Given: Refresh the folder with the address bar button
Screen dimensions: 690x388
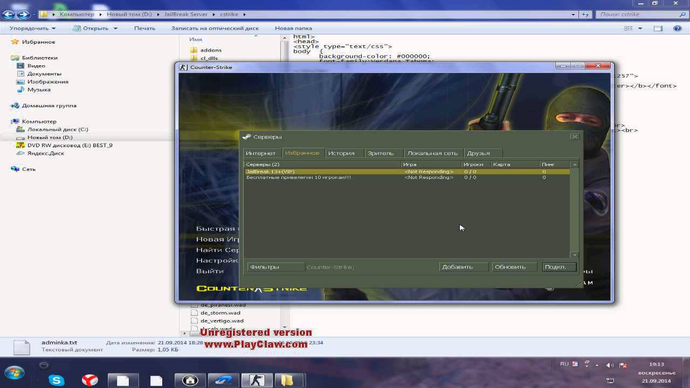Looking at the screenshot, I should [585, 15].
